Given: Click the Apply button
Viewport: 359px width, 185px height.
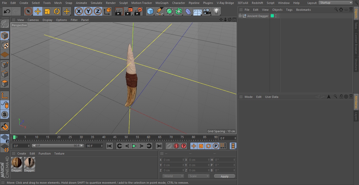Looking at the screenshot, I should 224,176.
